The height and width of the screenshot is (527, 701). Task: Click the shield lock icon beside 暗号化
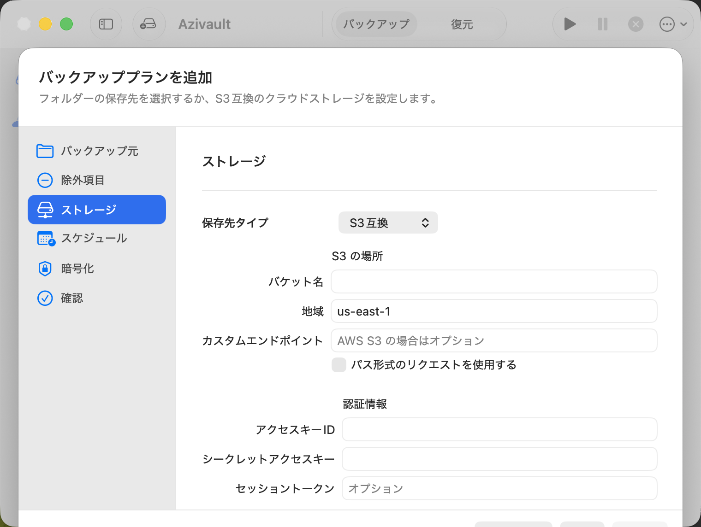pyautogui.click(x=45, y=269)
